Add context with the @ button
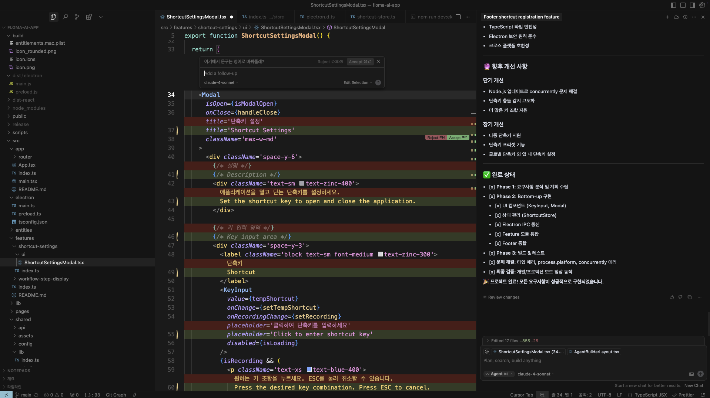 coord(487,352)
